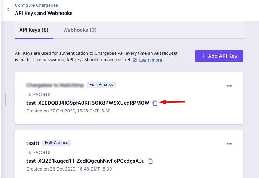Switch to the Webhooks (0) tab
Viewport: 259px width, 178px height.
(x=80, y=30)
